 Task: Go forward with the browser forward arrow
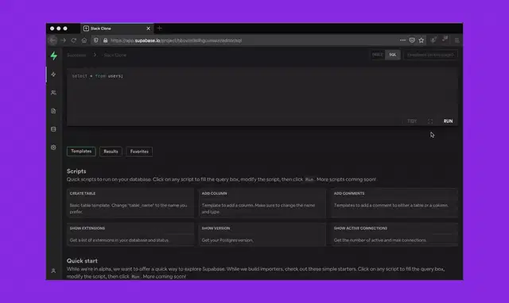pyautogui.click(x=64, y=40)
